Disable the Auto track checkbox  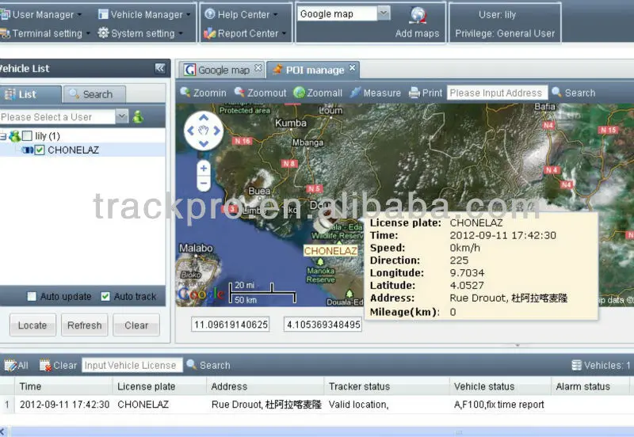point(105,297)
